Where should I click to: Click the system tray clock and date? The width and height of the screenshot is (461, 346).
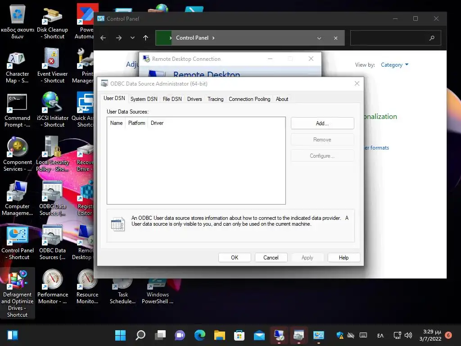tap(430, 335)
